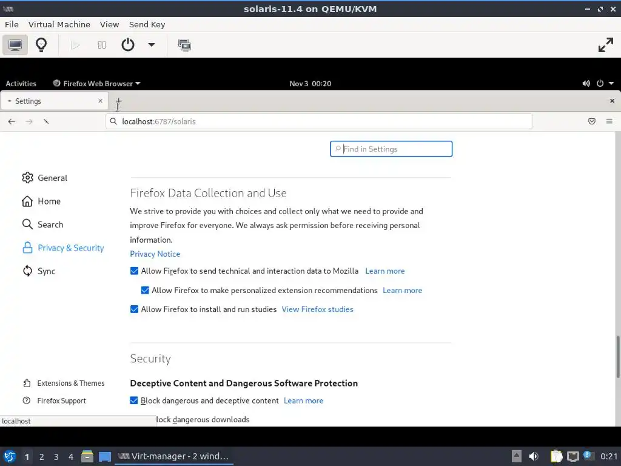Viewport: 621px width, 466px height.
Task: Open Firefox Support
Action: coord(54,400)
